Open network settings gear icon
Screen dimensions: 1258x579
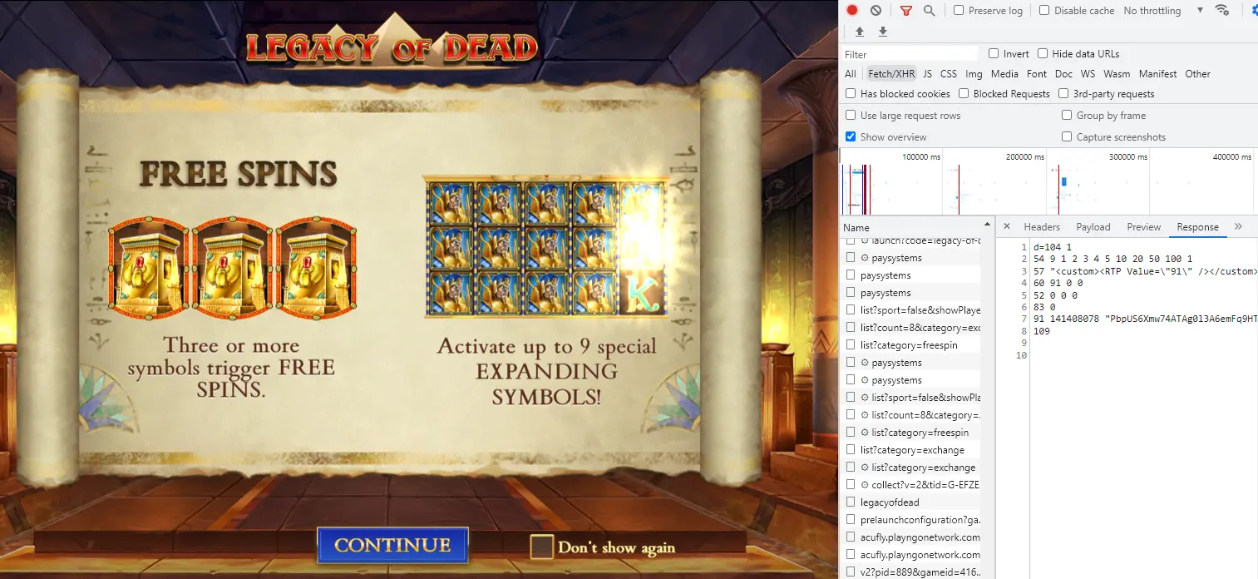pyautogui.click(x=1254, y=11)
